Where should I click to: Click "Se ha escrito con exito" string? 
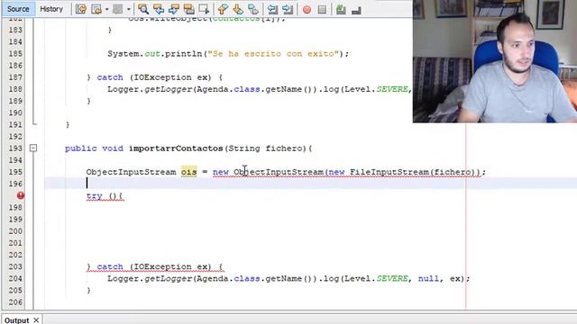tap(272, 54)
